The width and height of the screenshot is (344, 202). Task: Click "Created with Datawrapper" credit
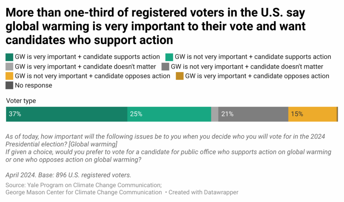[203, 192]
